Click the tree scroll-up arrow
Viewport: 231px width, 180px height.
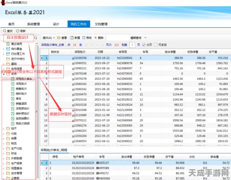click(x=37, y=44)
